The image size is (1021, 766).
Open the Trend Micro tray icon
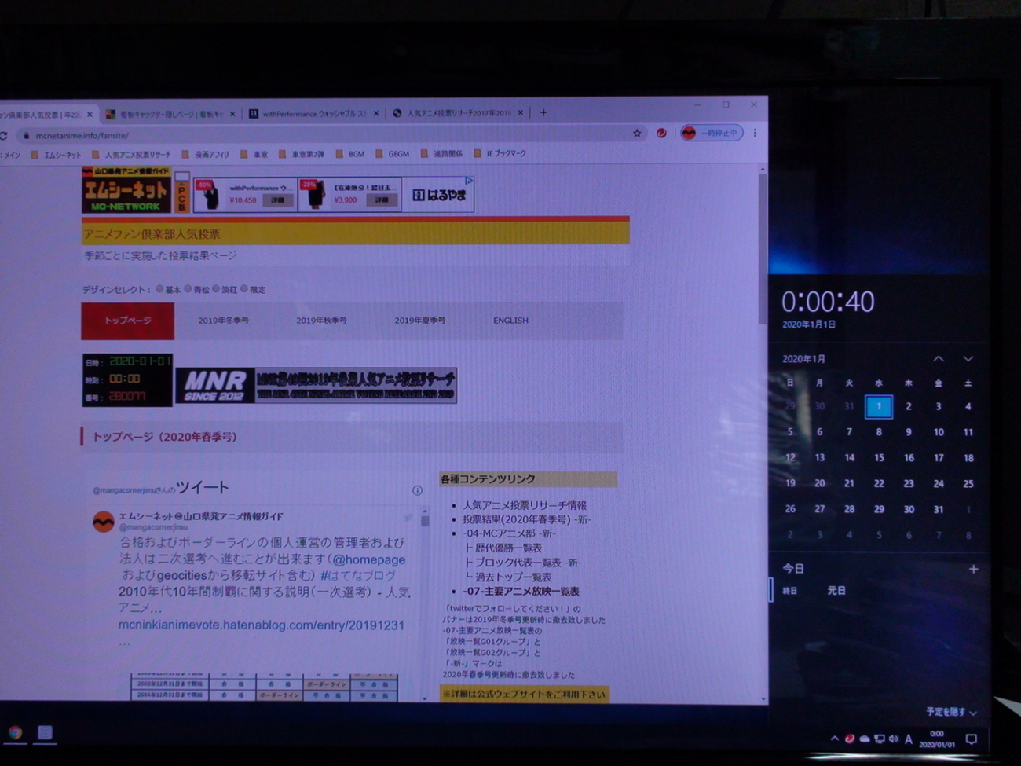pyautogui.click(x=849, y=739)
